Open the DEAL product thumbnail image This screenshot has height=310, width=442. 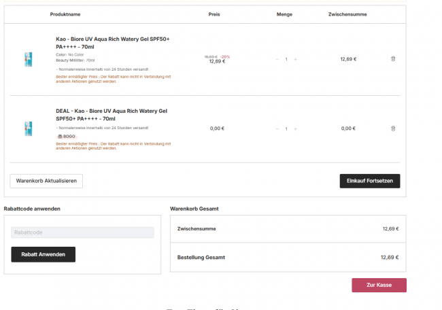coord(28,128)
